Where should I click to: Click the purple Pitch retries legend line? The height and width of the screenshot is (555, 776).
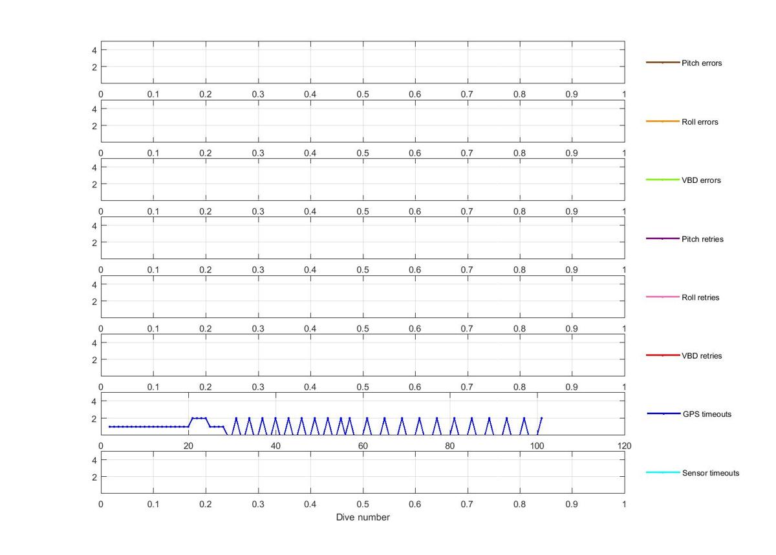663,238
